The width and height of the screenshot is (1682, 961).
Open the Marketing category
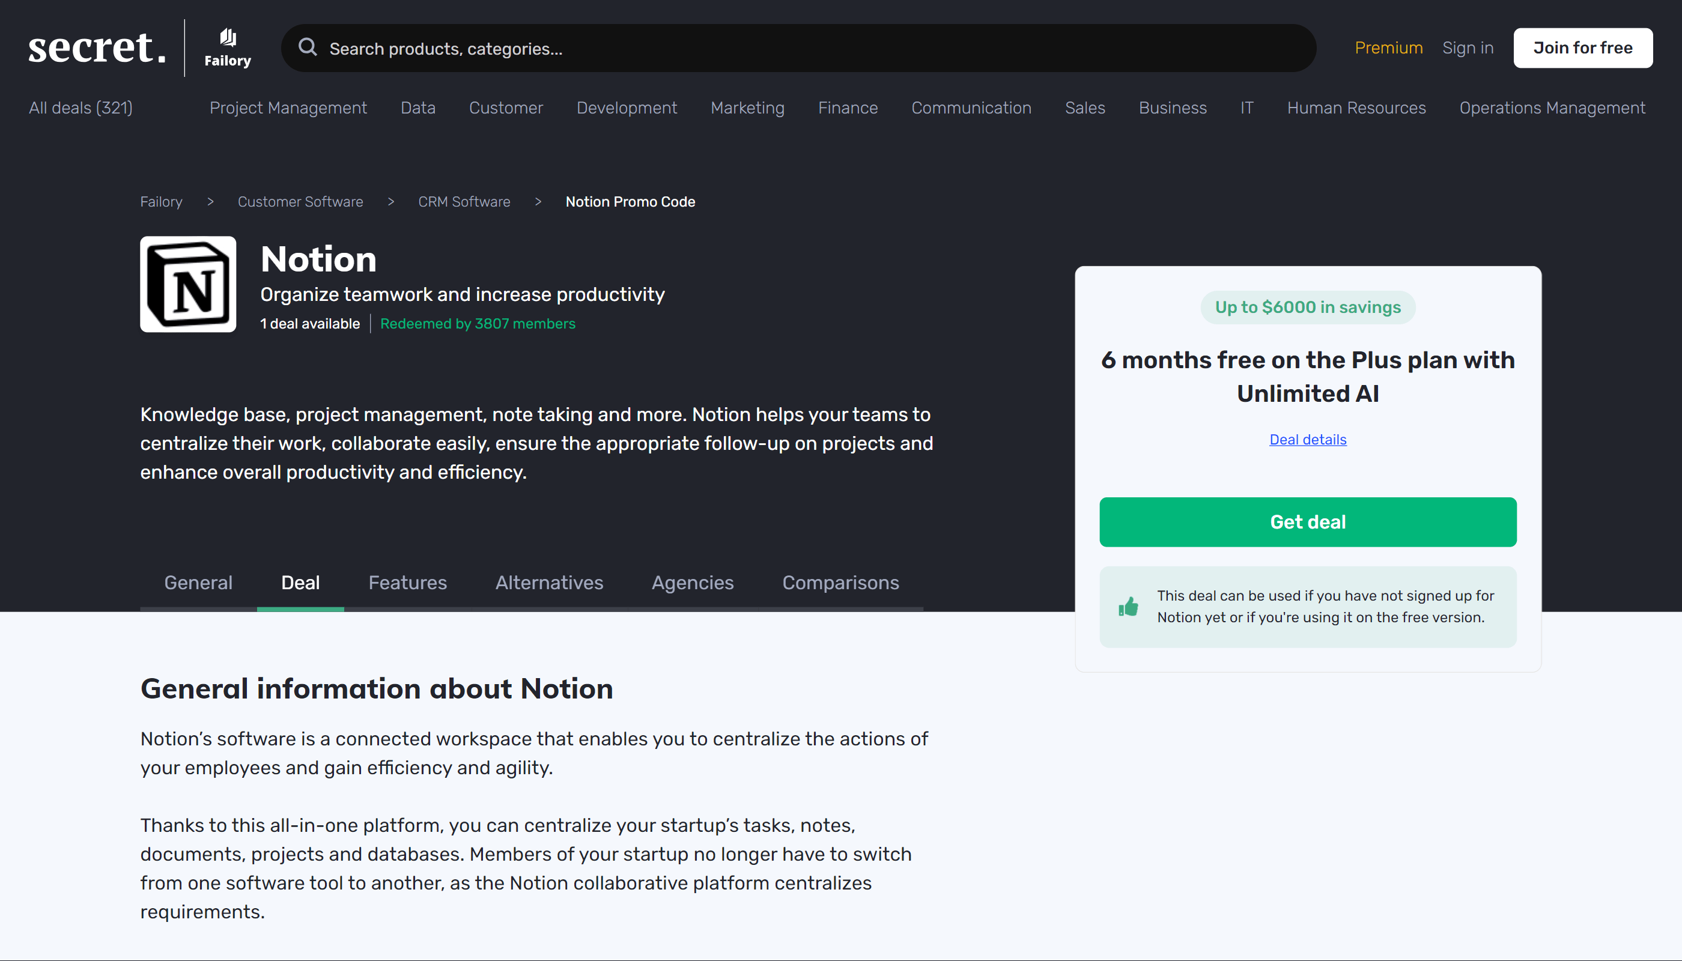(x=747, y=108)
